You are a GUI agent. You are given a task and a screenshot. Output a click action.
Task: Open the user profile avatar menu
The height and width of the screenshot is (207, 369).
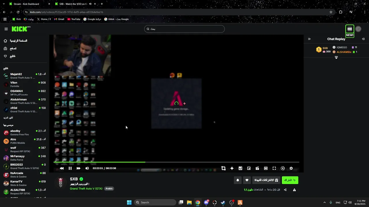(358, 29)
